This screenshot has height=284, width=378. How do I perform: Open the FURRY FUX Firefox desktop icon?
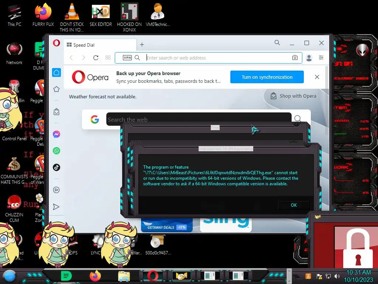[x=43, y=16]
